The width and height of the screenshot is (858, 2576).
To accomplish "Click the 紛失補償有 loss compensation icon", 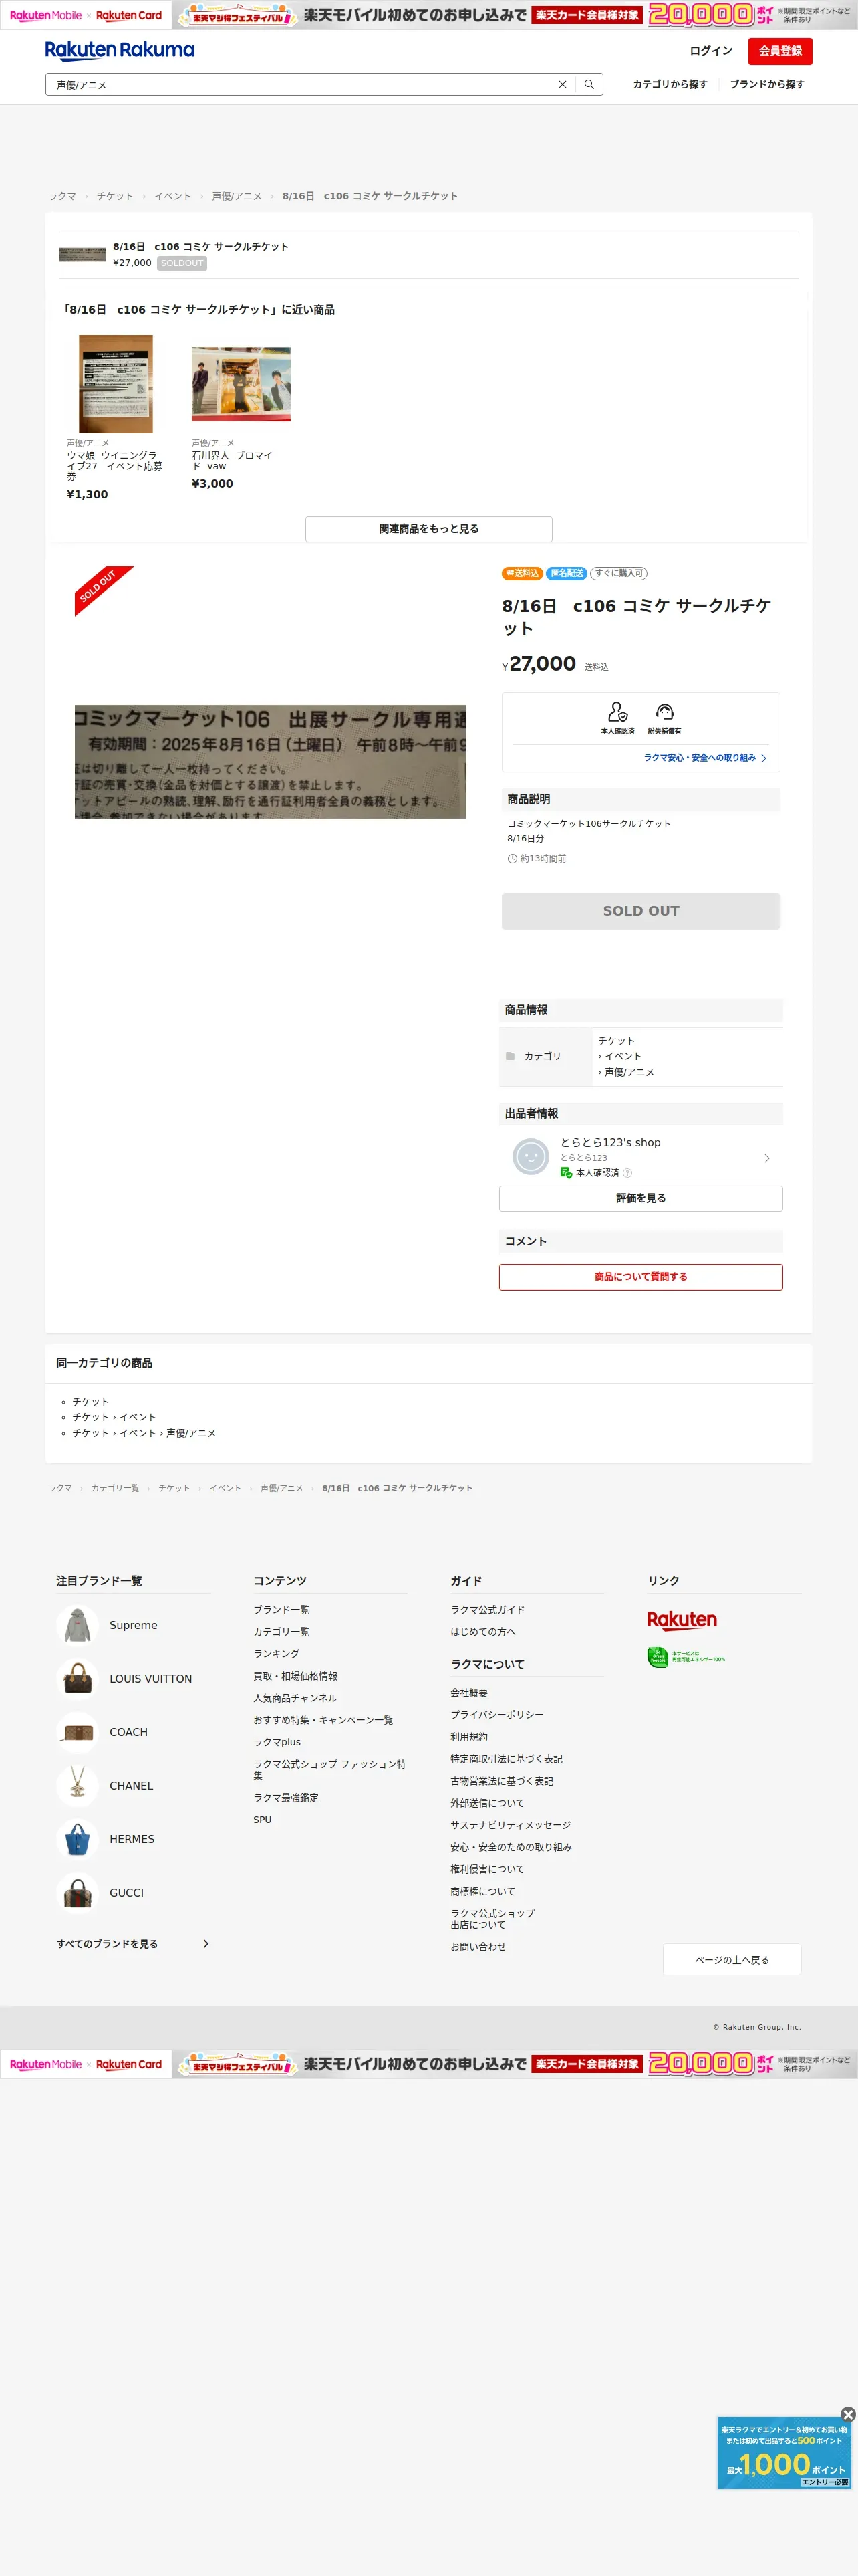I will (664, 713).
